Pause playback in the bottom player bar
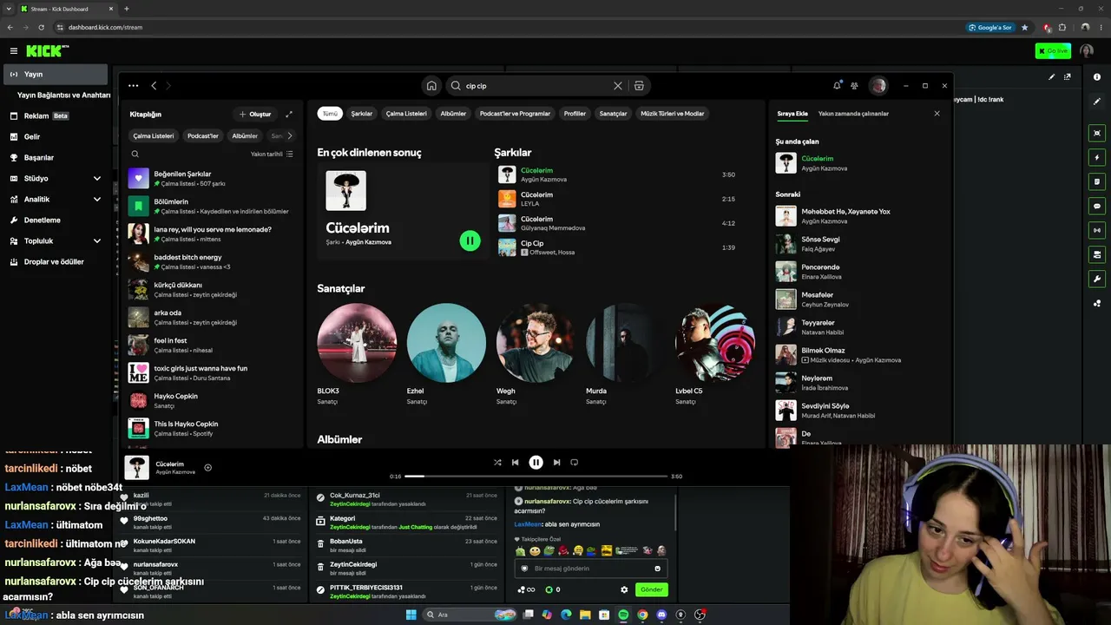 point(536,463)
